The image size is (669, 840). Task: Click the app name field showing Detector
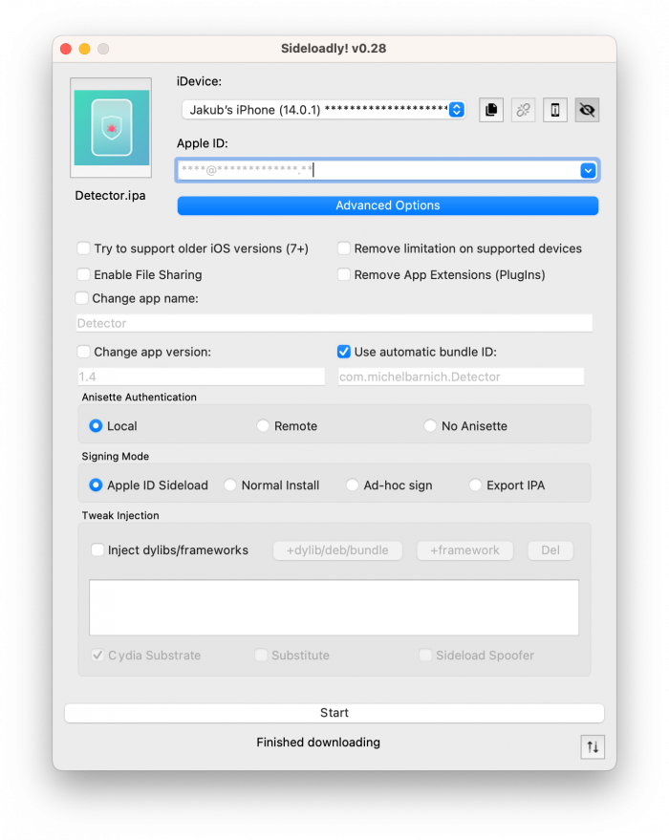click(x=334, y=323)
